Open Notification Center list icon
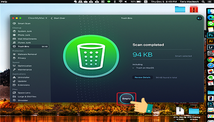The width and height of the screenshot is (214, 122). click(209, 2)
